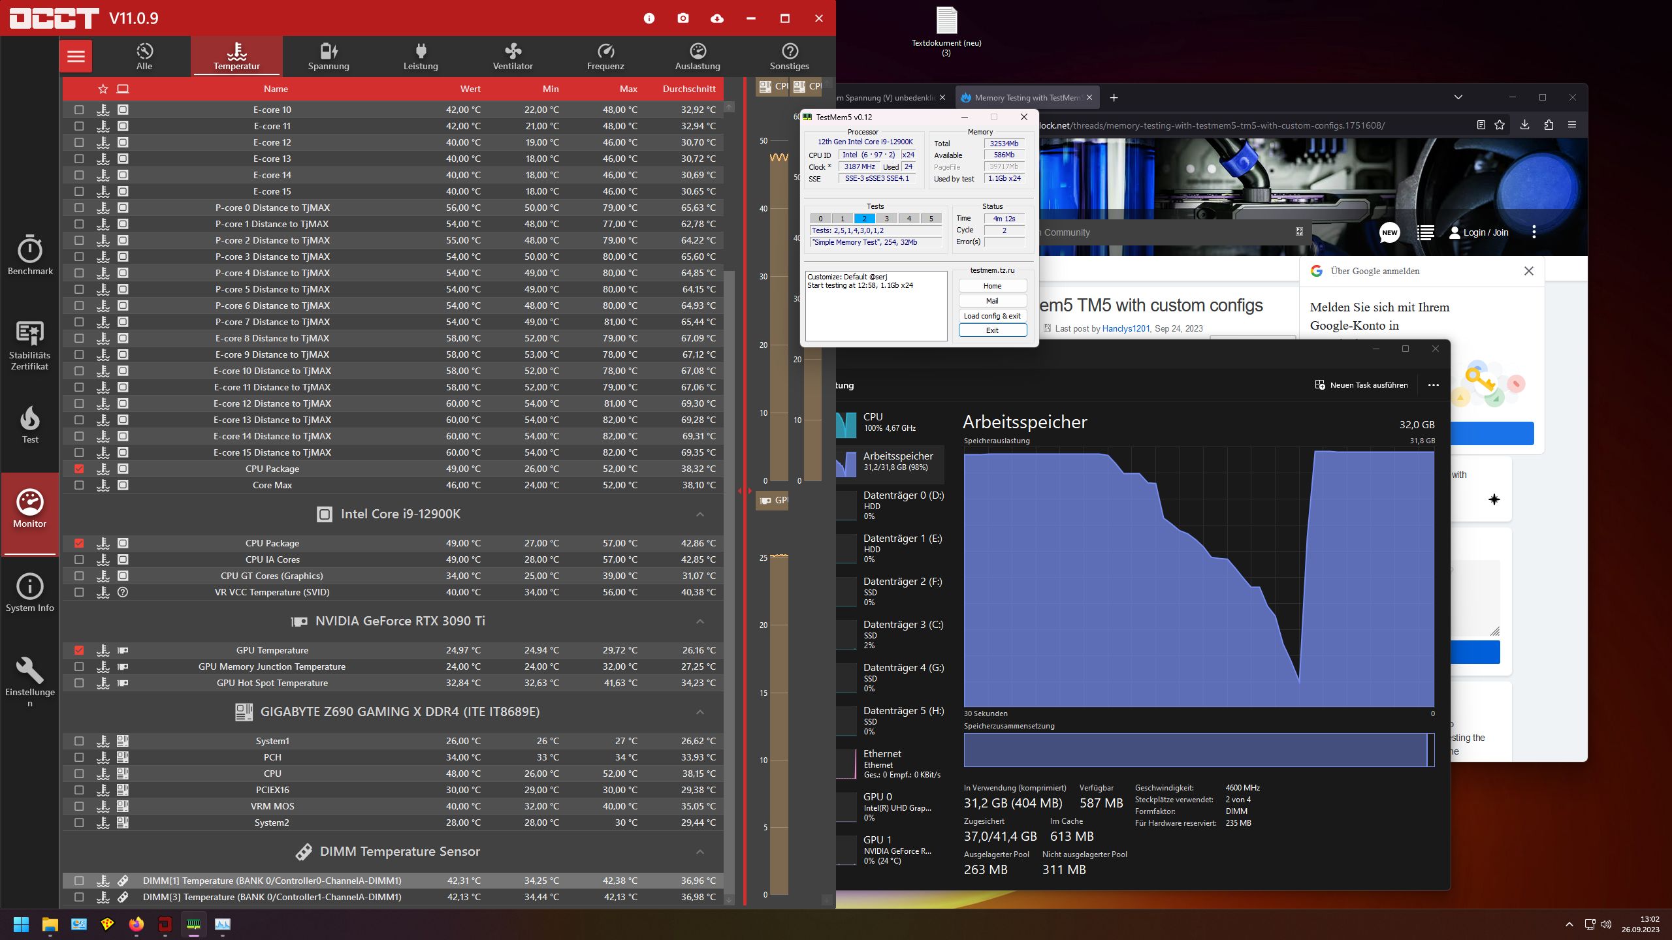Toggle checkbox for Core Max
Image resolution: width=1672 pixels, height=940 pixels.
tap(79, 485)
